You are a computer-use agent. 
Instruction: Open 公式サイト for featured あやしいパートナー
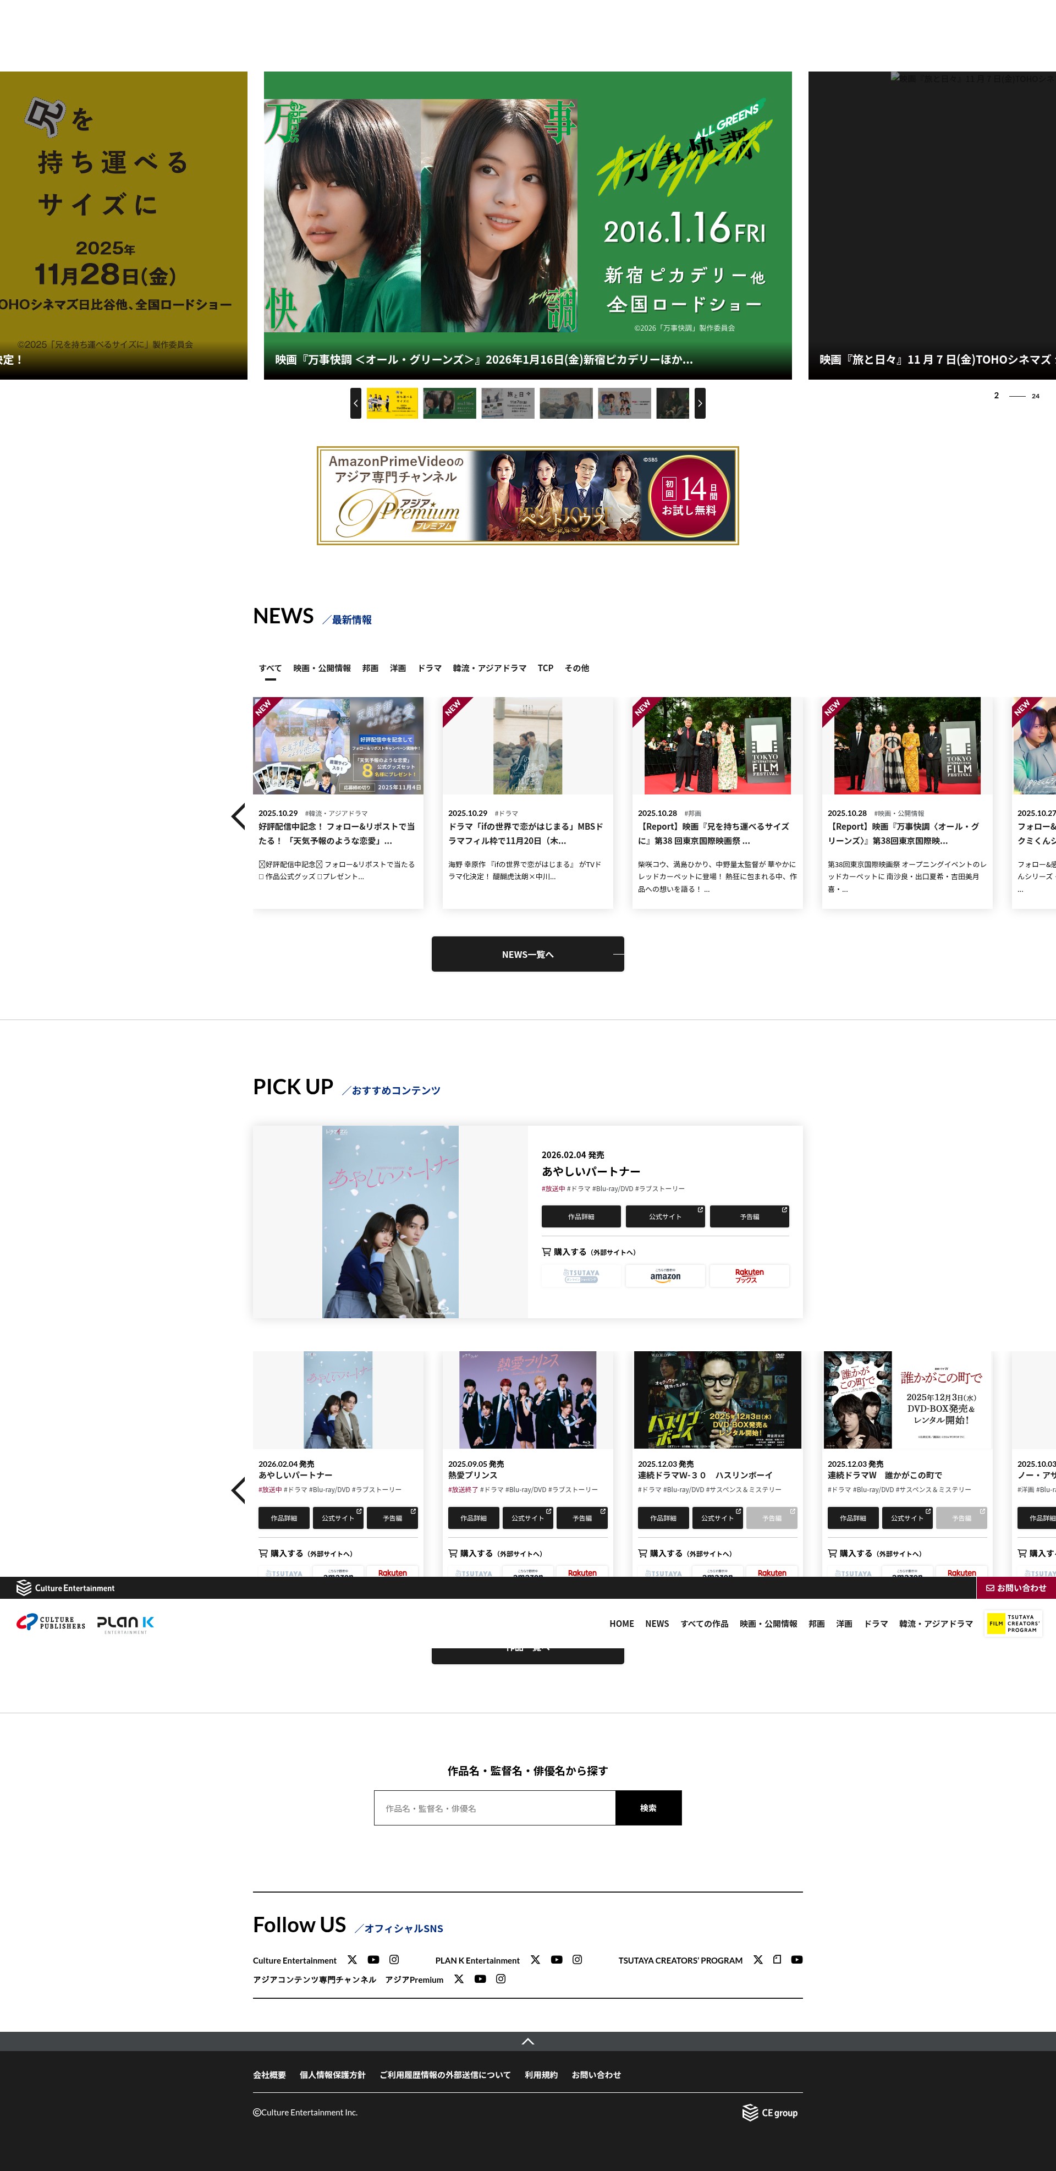click(665, 1216)
